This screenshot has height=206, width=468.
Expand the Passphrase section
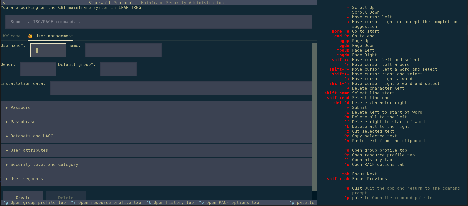pos(156,122)
